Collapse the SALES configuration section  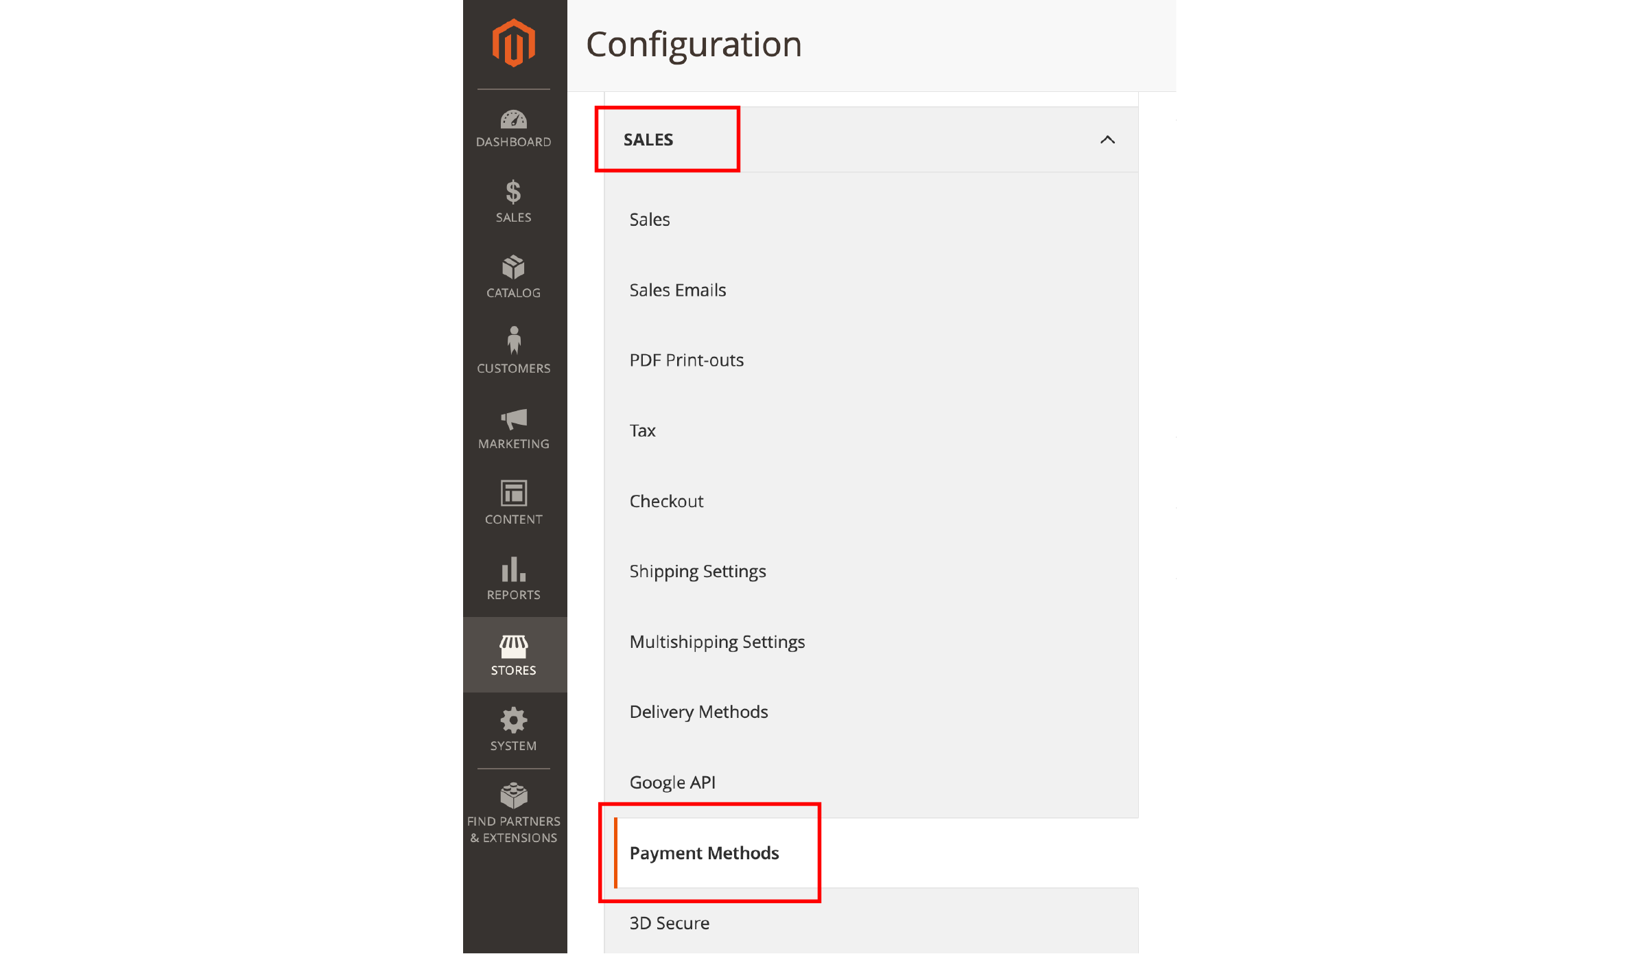point(1105,139)
